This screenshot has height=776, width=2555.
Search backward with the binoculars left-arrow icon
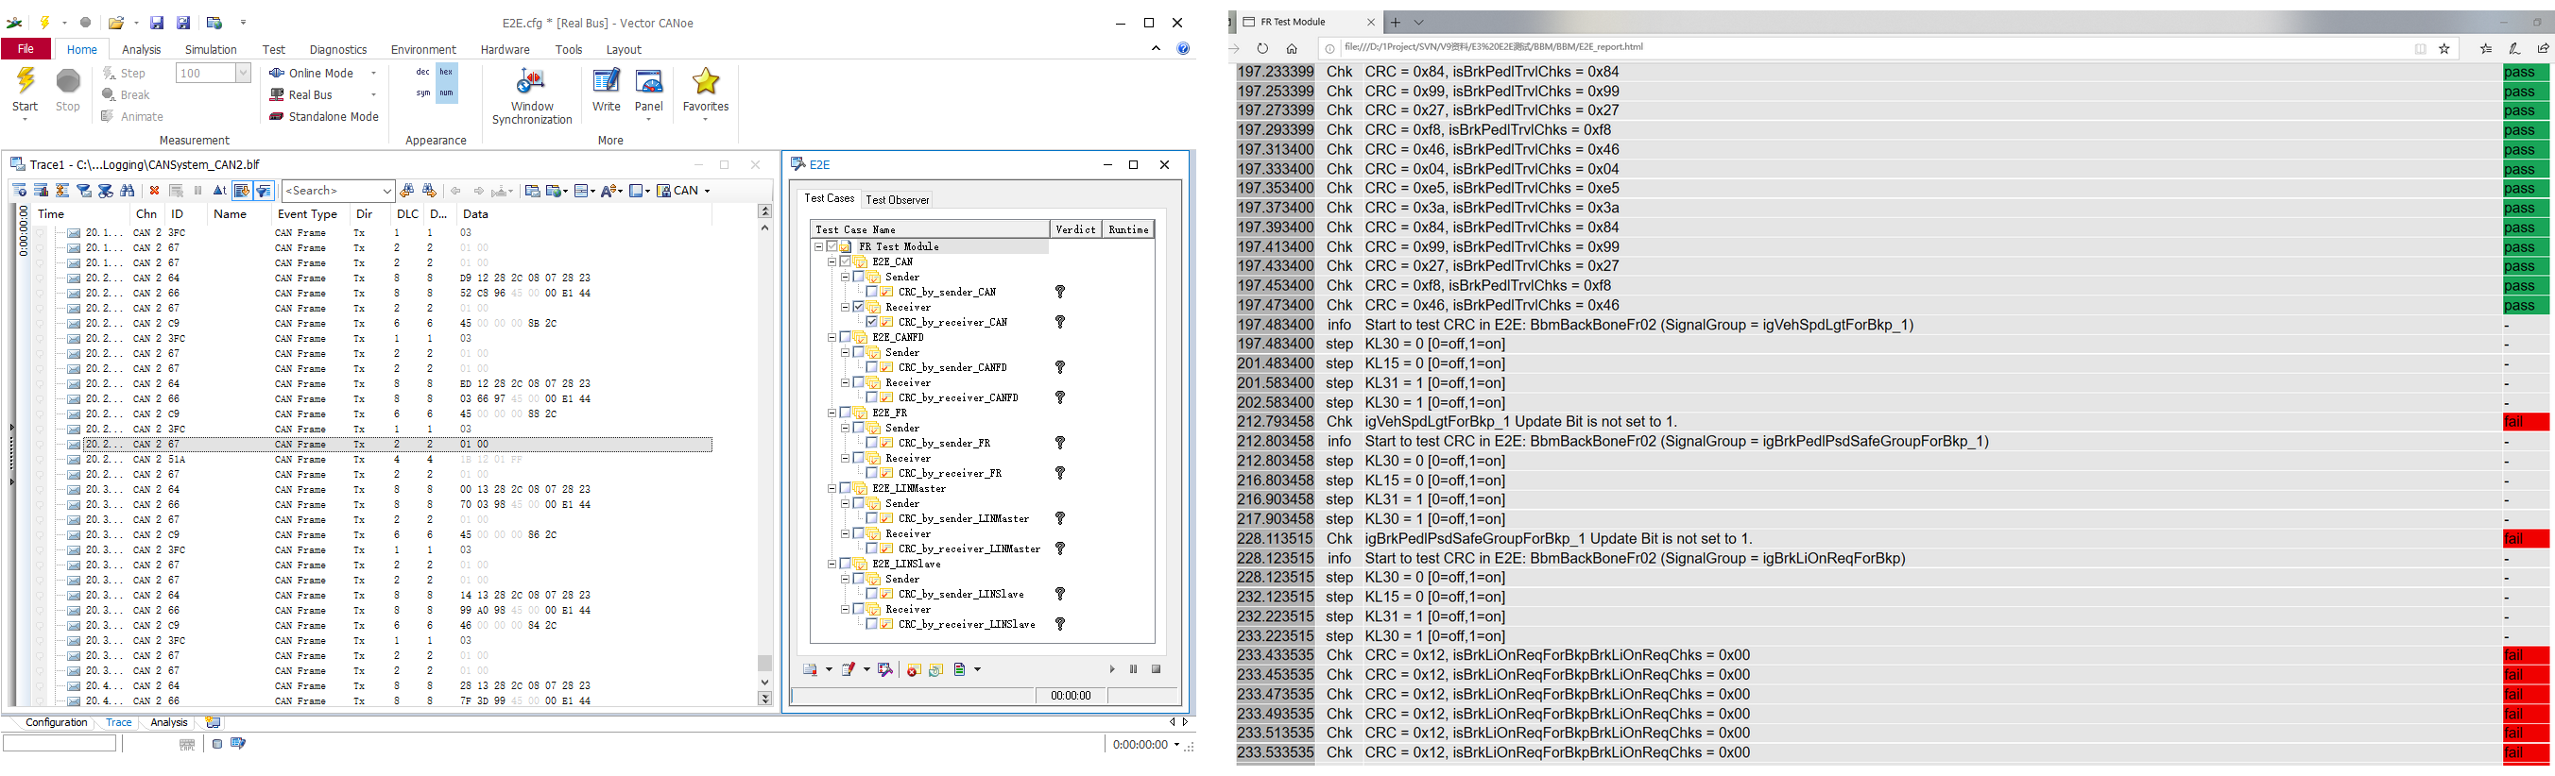406,191
